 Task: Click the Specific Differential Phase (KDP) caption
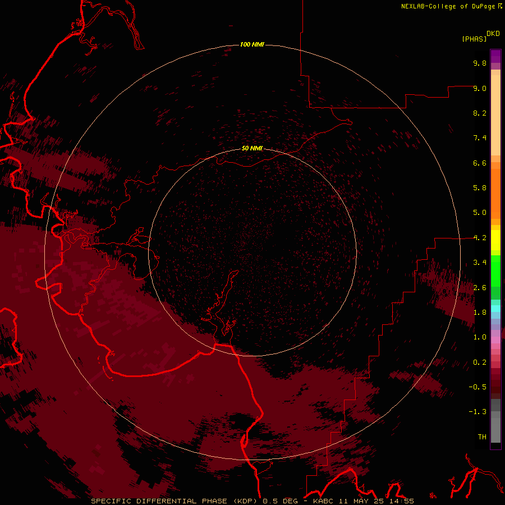coord(175,501)
